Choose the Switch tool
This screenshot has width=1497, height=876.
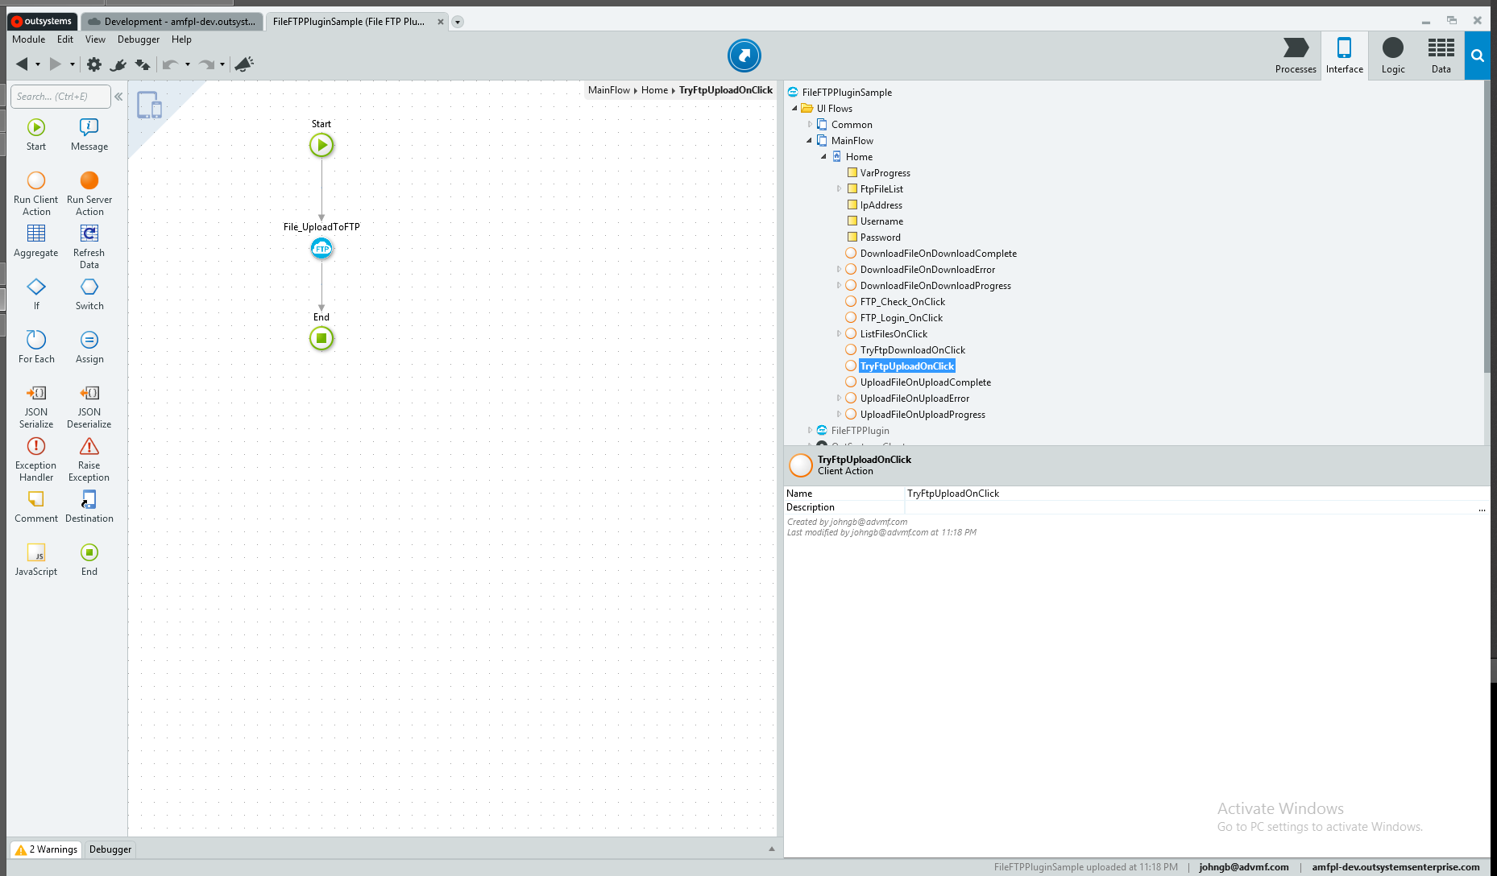(x=89, y=294)
